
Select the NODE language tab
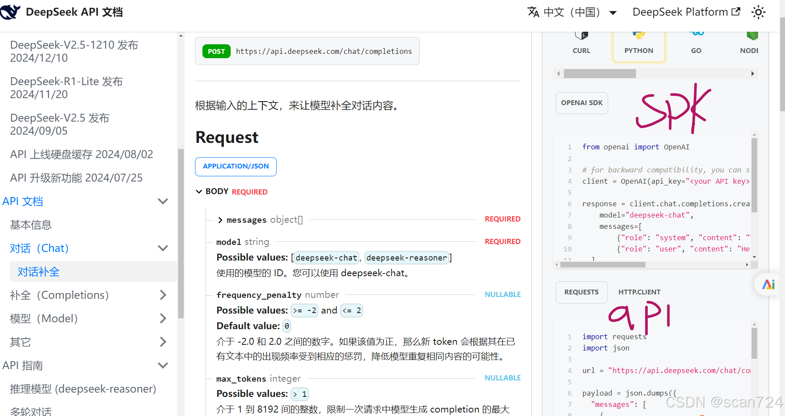coord(748,46)
